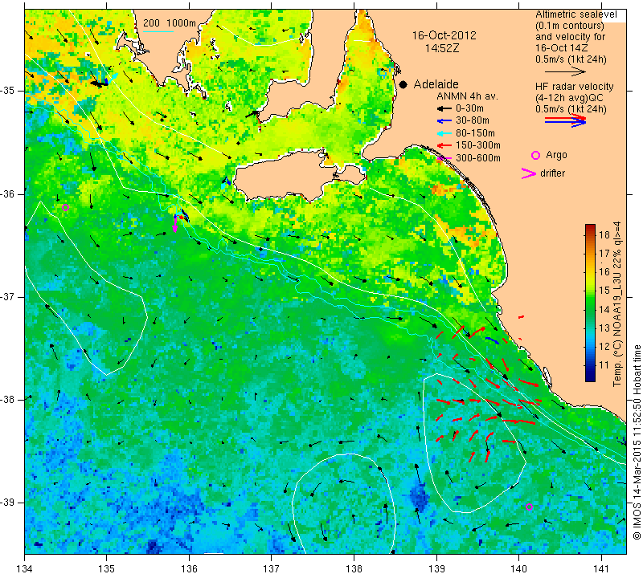Click the latitude axis label -35
643x578 pixels.
(8, 91)
